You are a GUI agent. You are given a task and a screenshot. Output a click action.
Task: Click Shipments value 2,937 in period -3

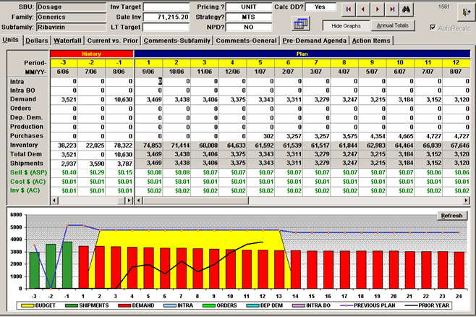coord(64,164)
